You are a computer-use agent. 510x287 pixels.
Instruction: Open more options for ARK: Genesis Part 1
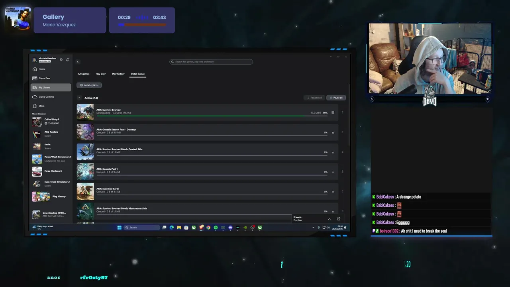343,172
